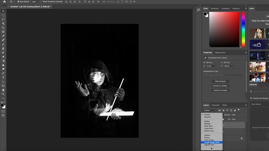Switch to the Adjustments tab

pos(220,52)
